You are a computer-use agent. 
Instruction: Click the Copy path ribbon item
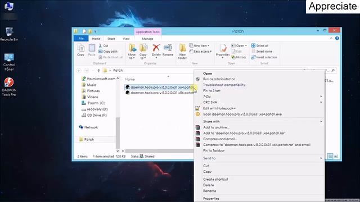click(108, 52)
